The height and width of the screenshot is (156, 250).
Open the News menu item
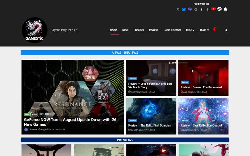125,30
